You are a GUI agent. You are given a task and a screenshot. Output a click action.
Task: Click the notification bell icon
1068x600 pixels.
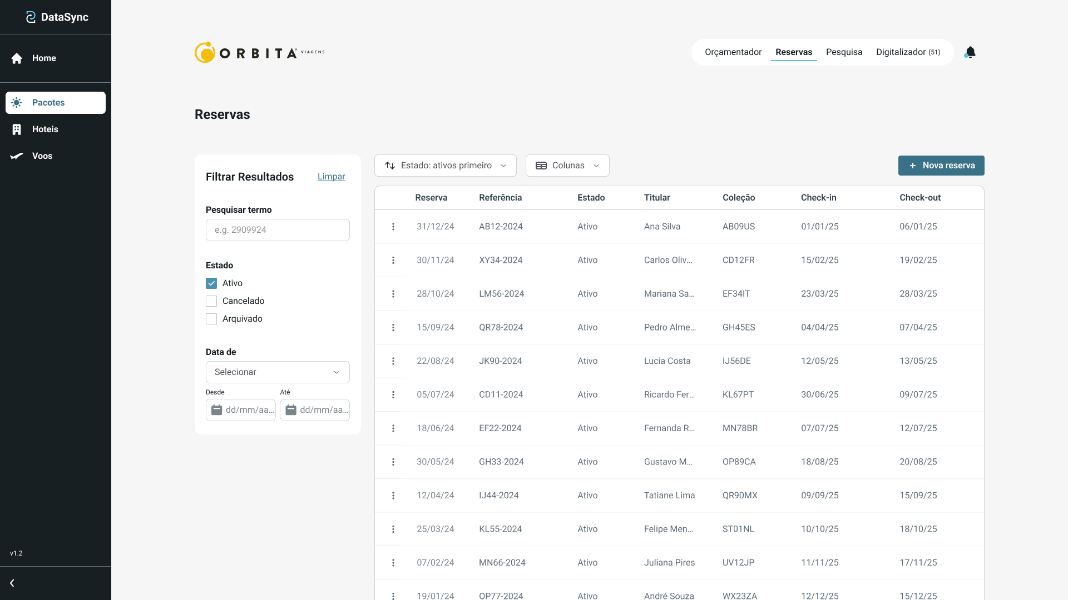[970, 52]
